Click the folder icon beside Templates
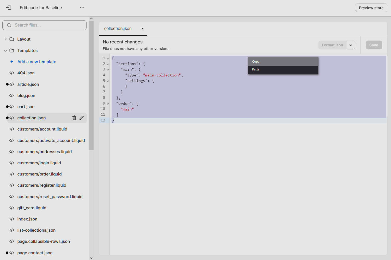Viewport: 391px width, 260px height. [x=12, y=50]
